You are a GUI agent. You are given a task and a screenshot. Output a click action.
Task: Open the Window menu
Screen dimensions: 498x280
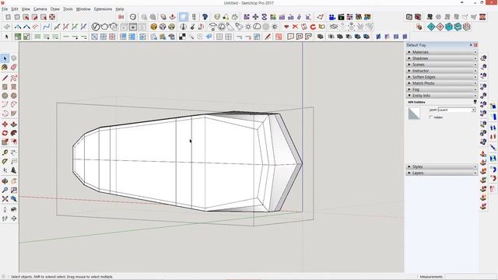83,9
